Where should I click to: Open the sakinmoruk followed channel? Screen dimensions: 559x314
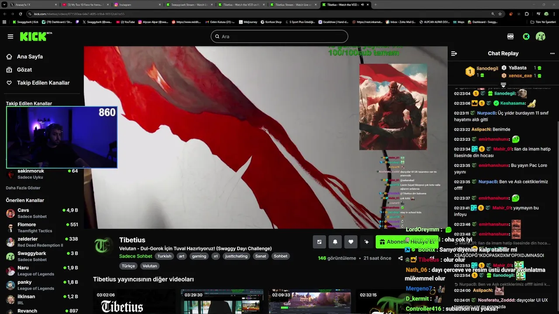click(42, 174)
